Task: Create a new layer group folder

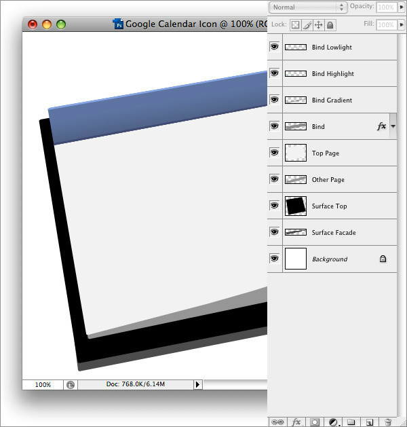Action: (351, 422)
